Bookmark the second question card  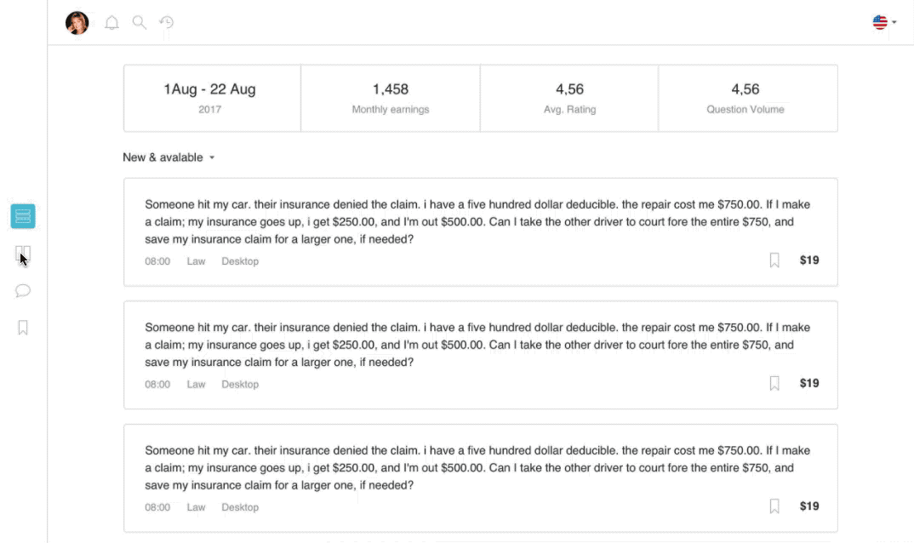point(774,384)
